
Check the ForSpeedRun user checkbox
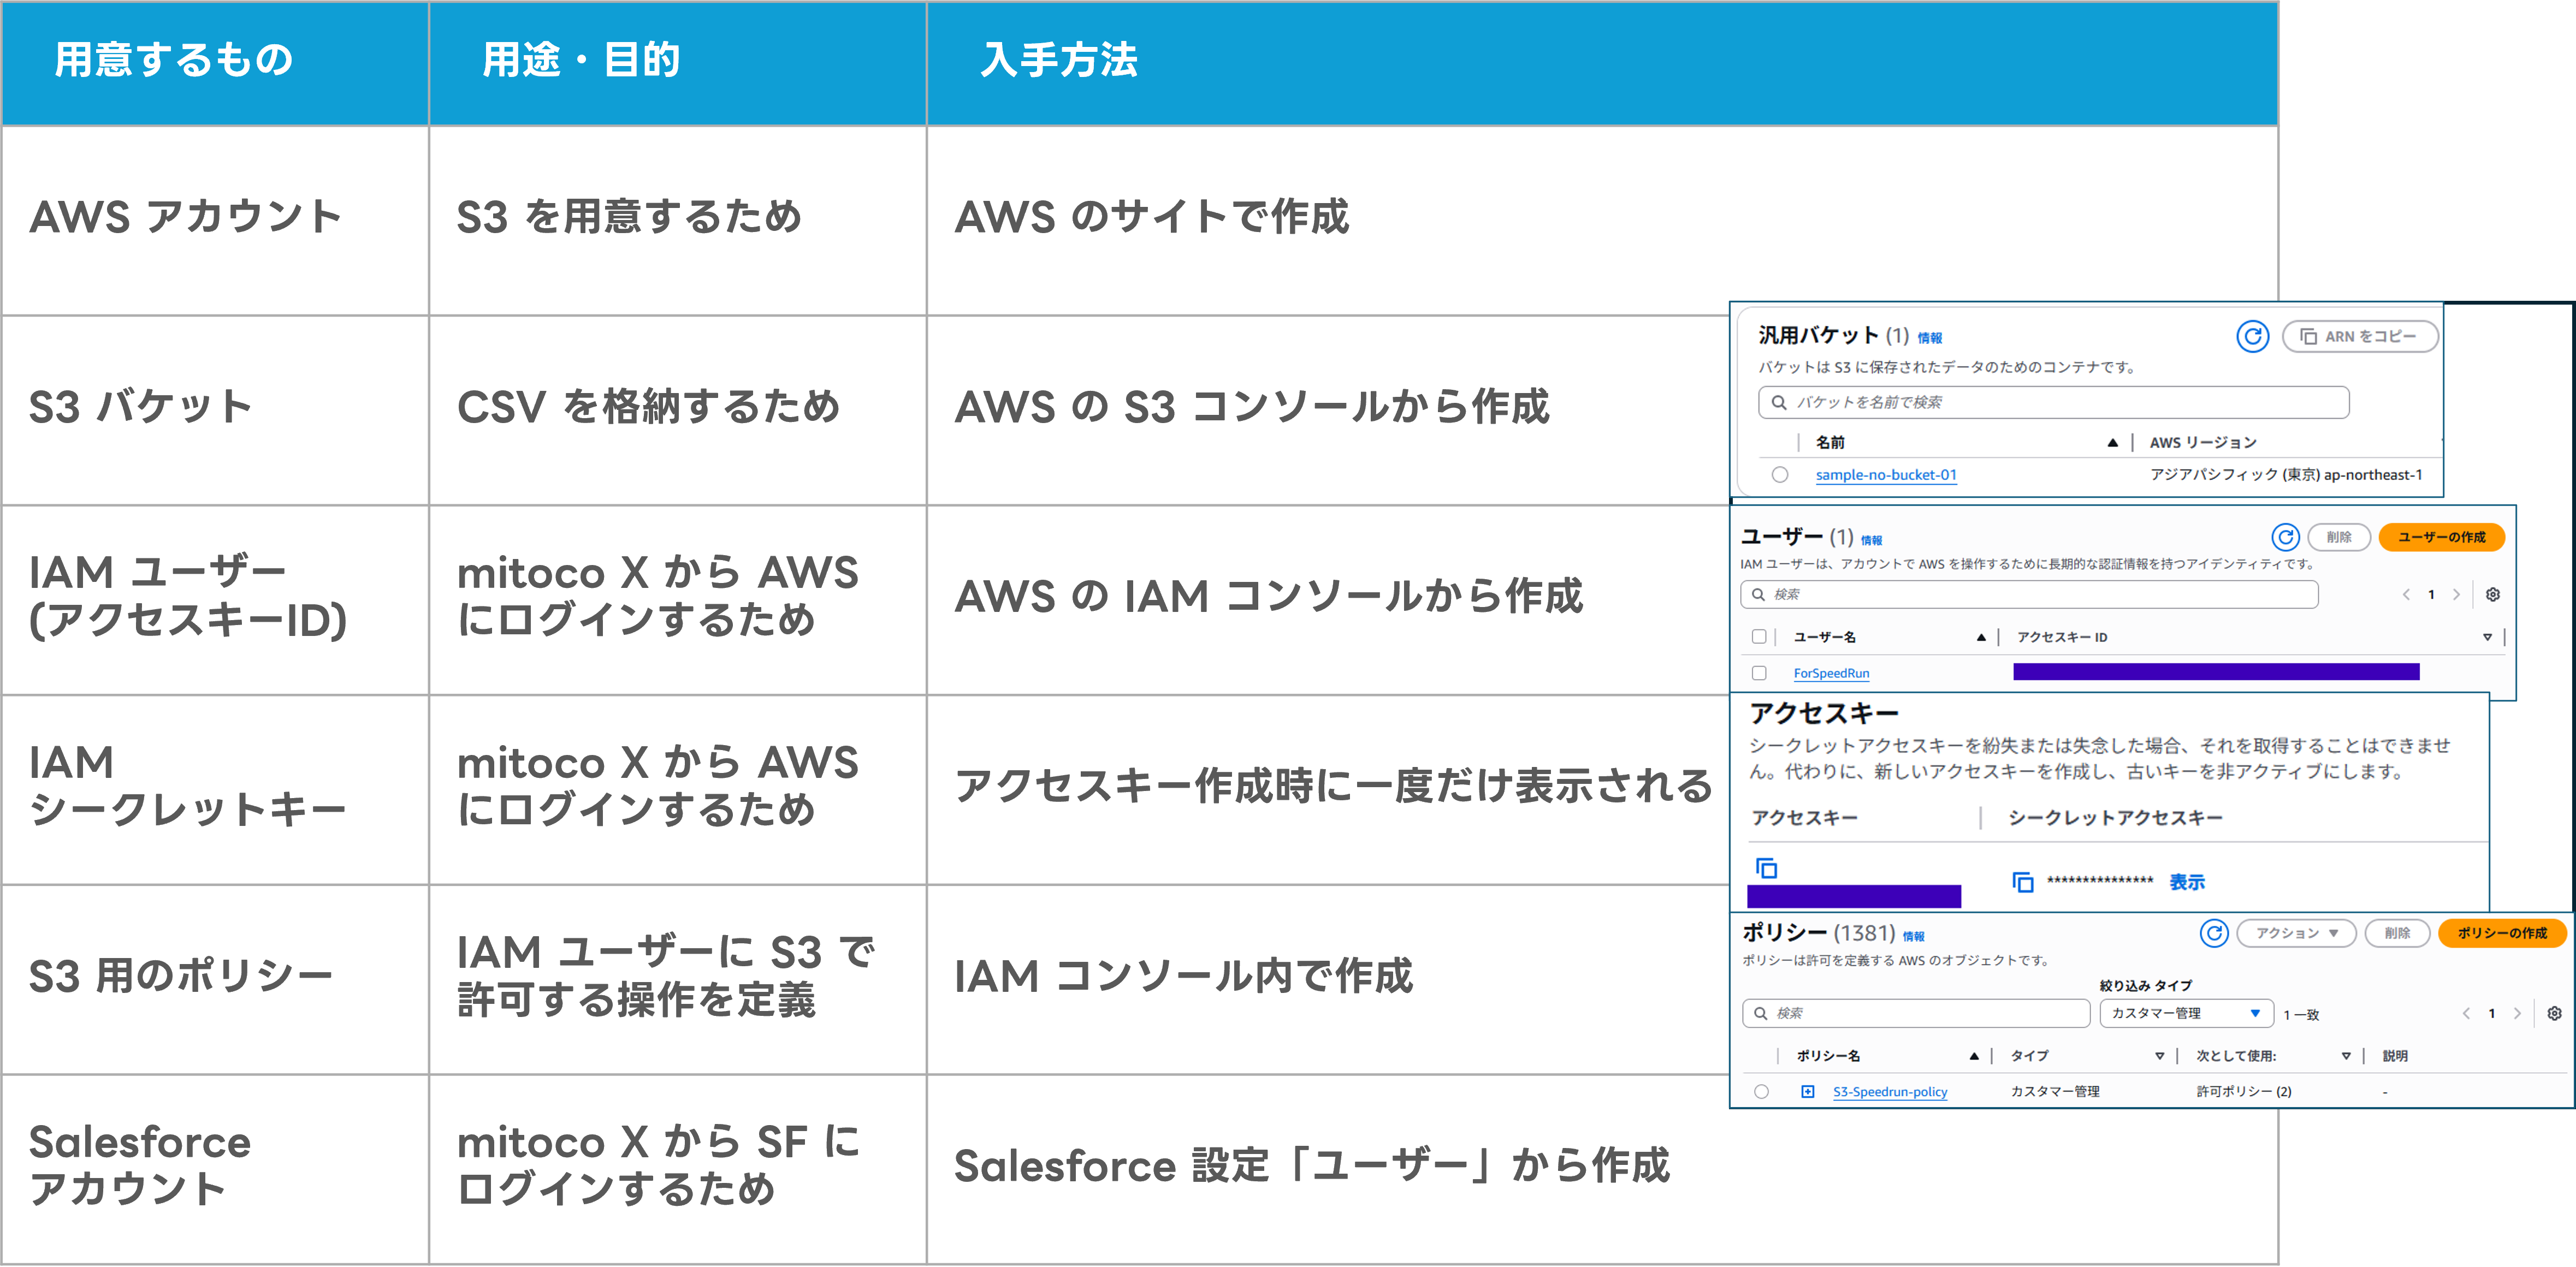1759,674
